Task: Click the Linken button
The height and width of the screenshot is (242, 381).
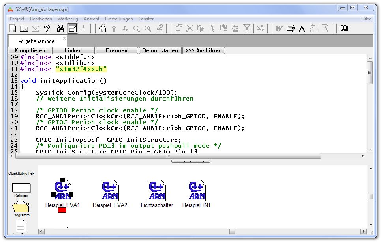Action: (x=73, y=50)
